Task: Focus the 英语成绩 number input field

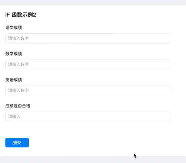Action: pos(87,90)
